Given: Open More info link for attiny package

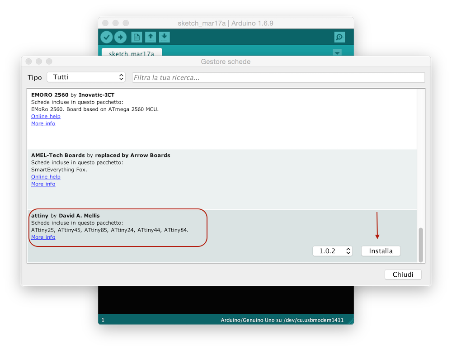Looking at the screenshot, I should pos(43,237).
